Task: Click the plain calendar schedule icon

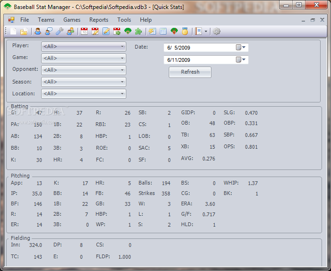Action: click(x=84, y=32)
